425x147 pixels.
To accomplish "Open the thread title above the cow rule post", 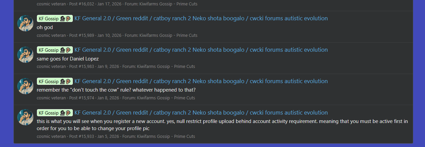I will pos(201,81).
